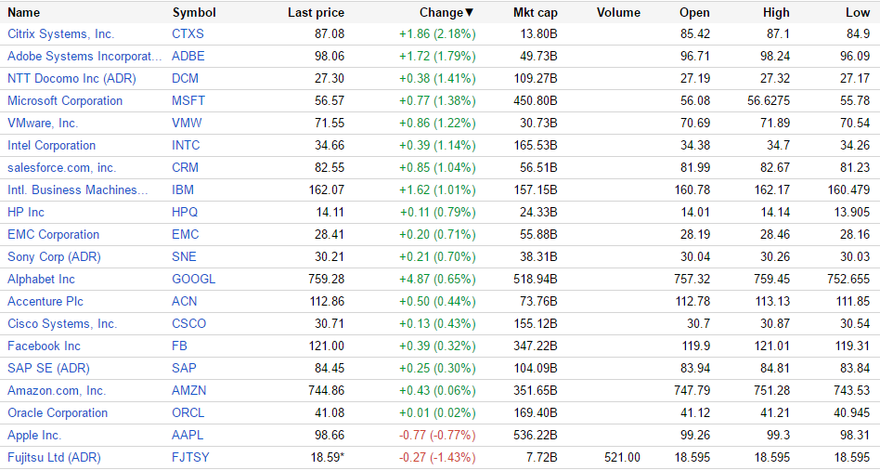The width and height of the screenshot is (880, 470).
Task: Sort table by Change column arrow
Action: [x=469, y=13]
